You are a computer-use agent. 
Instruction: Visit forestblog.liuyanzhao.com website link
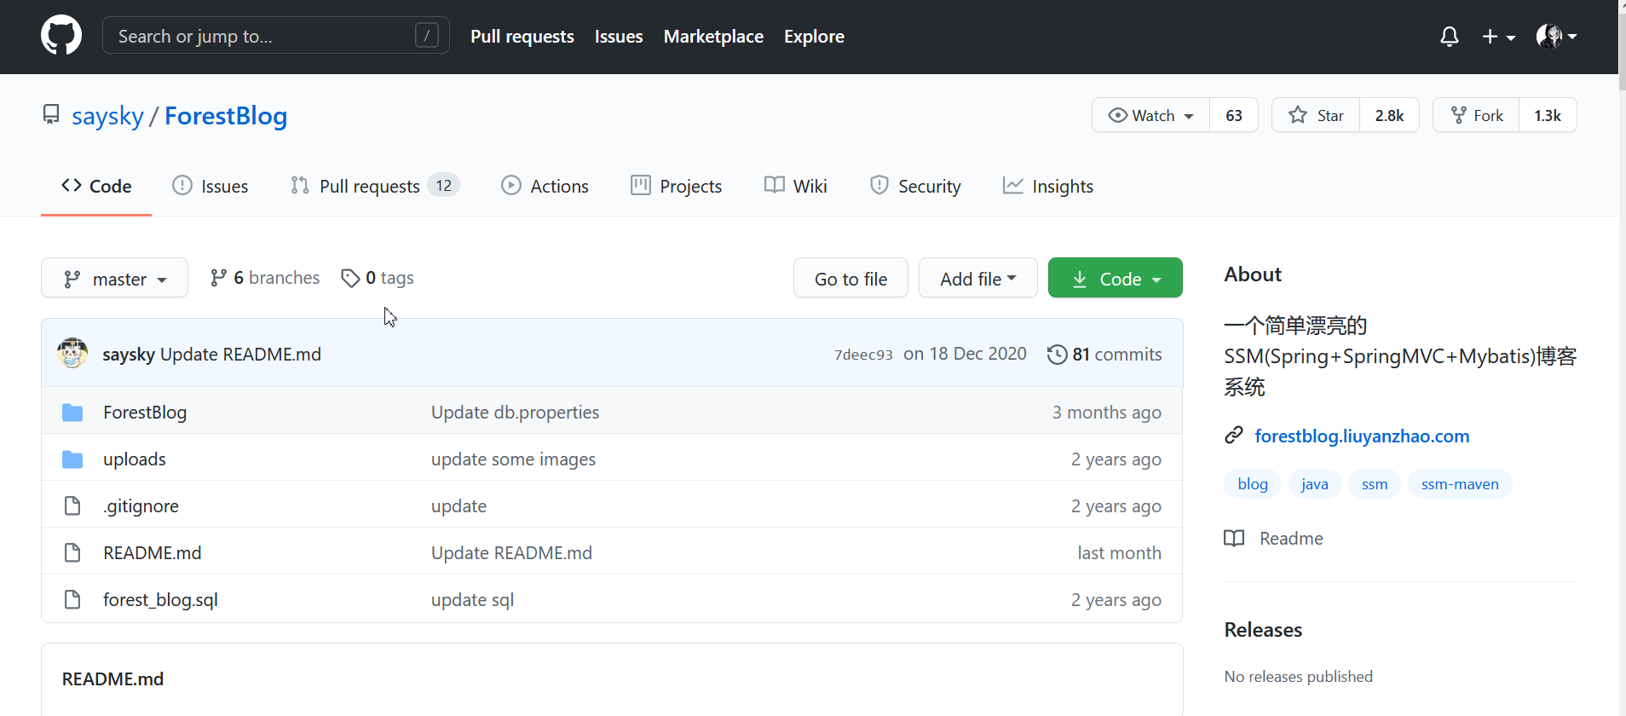[x=1362, y=436]
